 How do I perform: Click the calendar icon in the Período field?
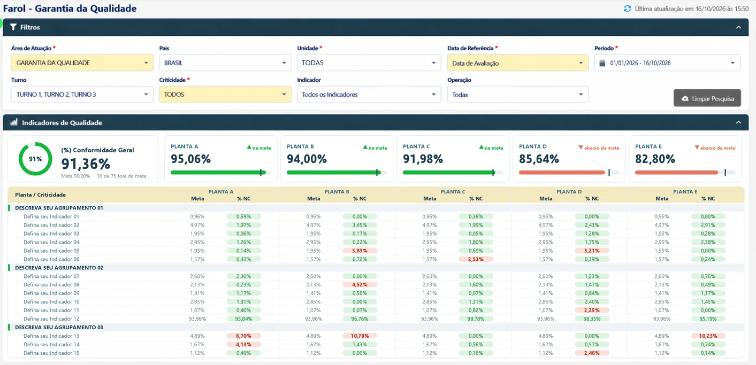pyautogui.click(x=603, y=63)
